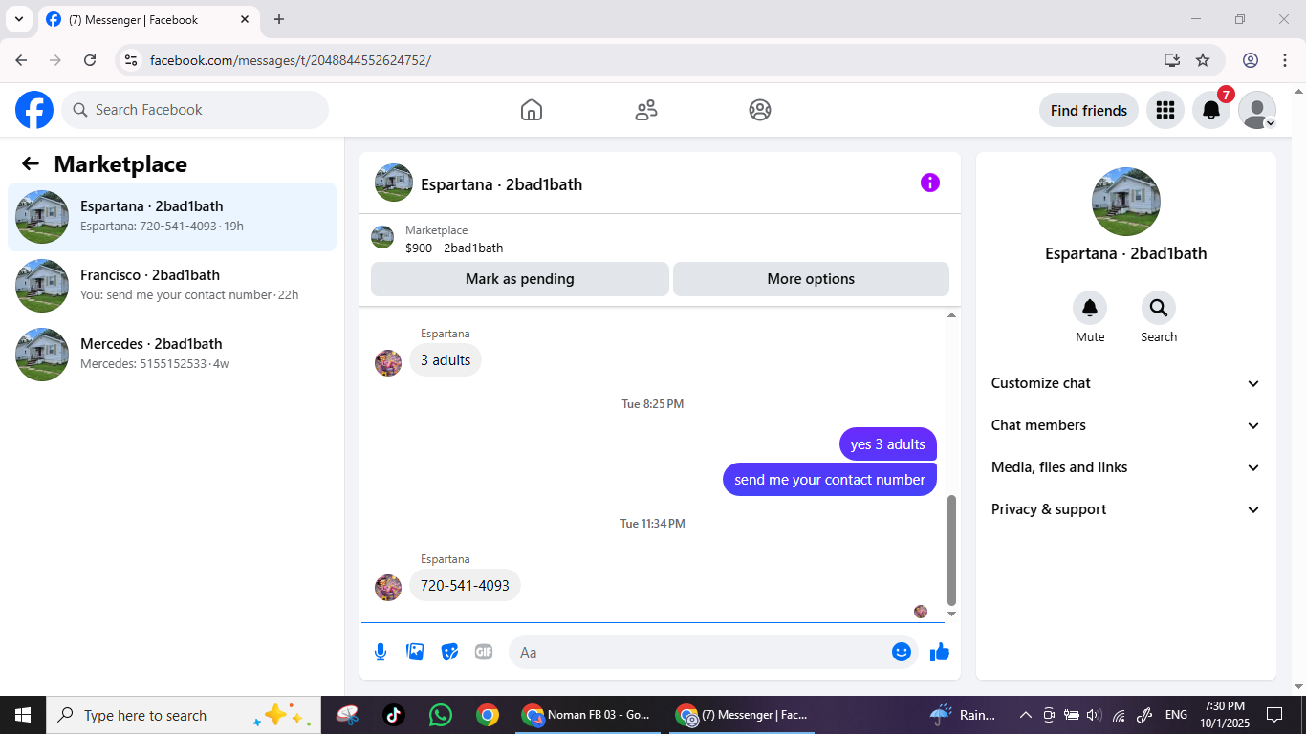Open the Chrome three-dot menu
The image size is (1306, 734).
(1285, 60)
